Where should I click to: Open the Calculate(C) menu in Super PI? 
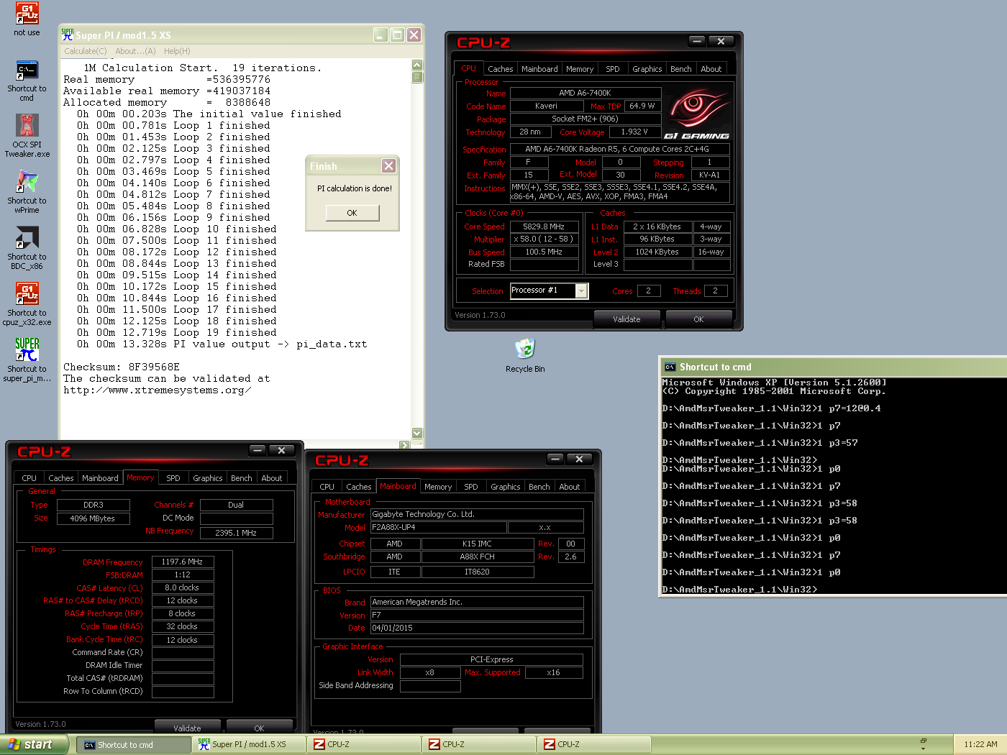tap(85, 51)
